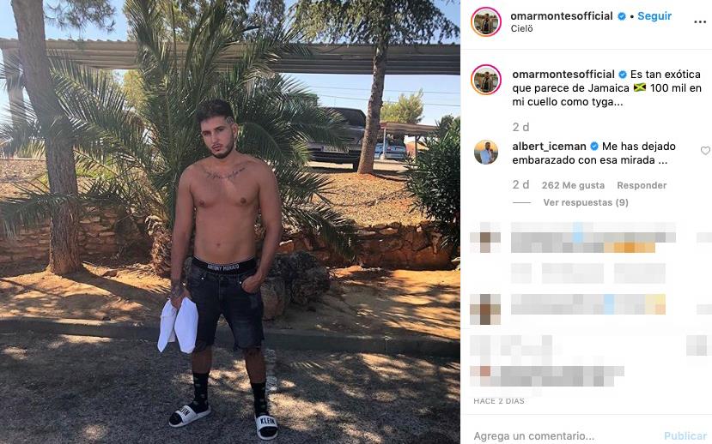Image resolution: width=712 pixels, height=444 pixels.
Task: Like albert_iceman's comment with the heart
Action: [x=705, y=151]
